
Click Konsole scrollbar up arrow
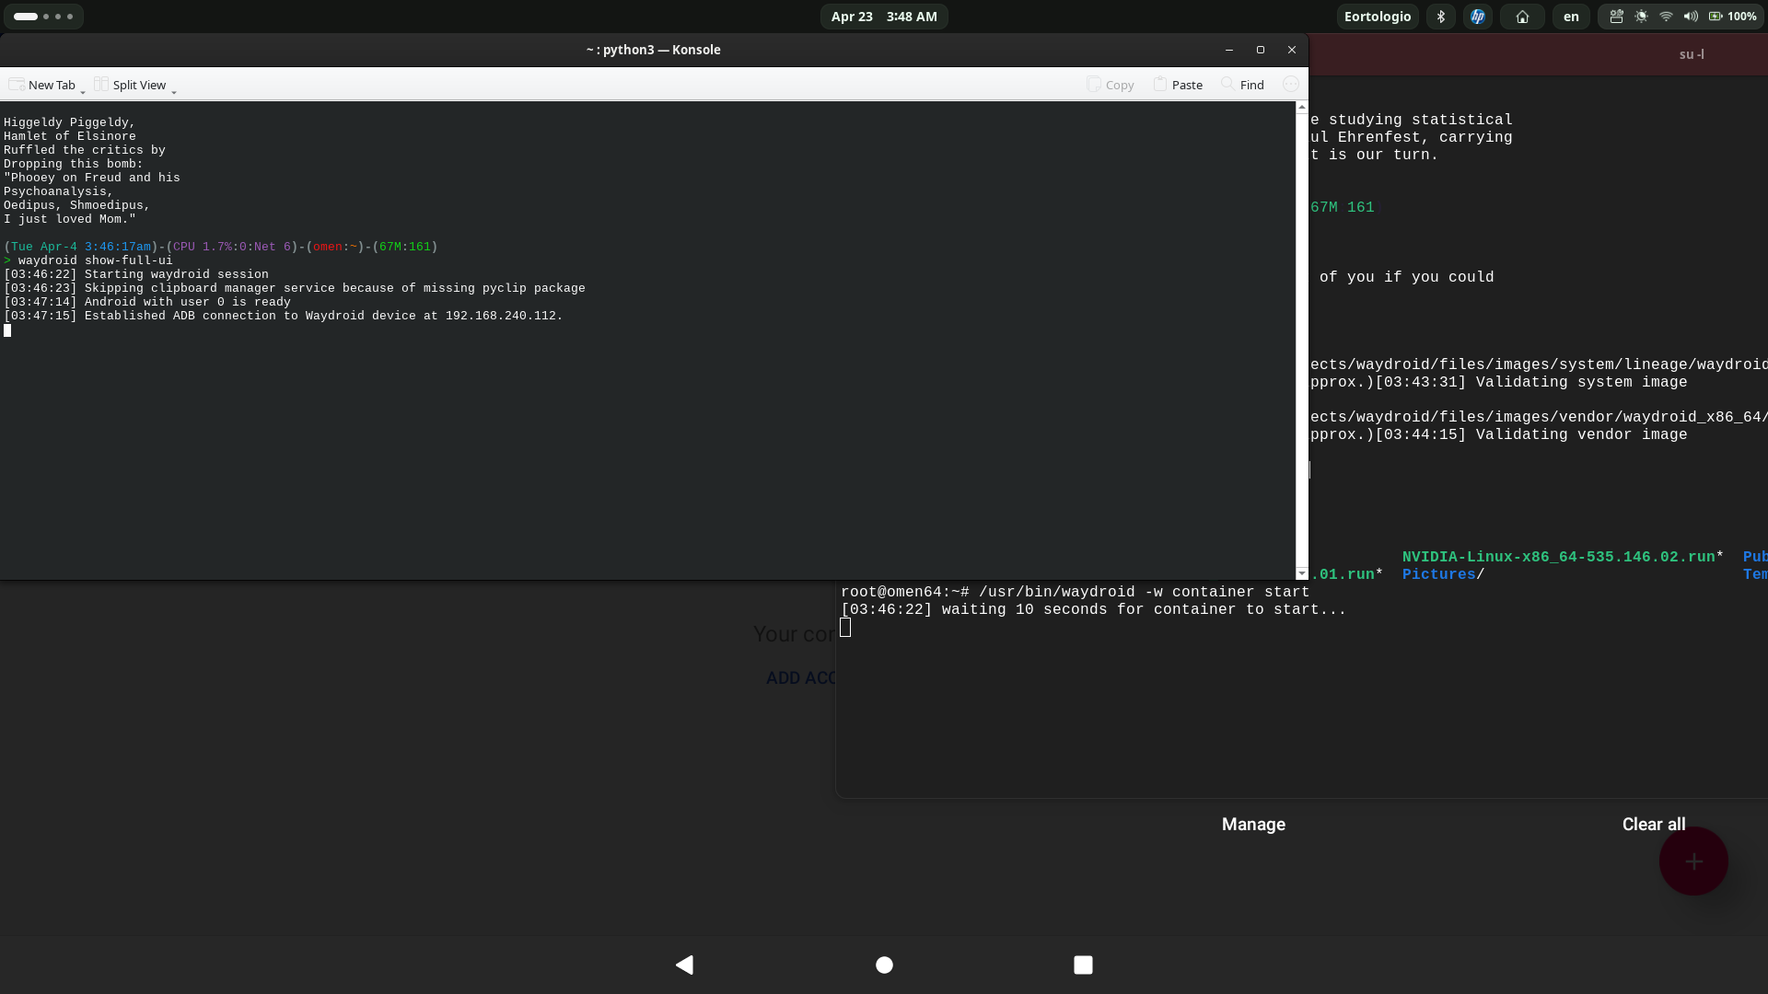coord(1302,108)
